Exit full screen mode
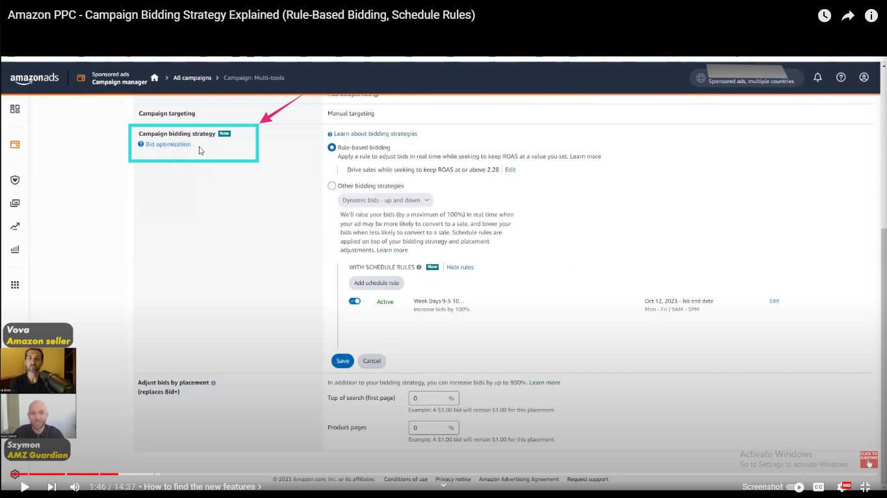887x498 pixels. pyautogui.click(x=866, y=487)
